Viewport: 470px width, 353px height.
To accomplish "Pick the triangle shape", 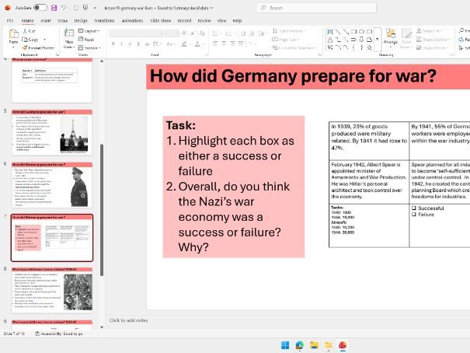I will (330, 40).
